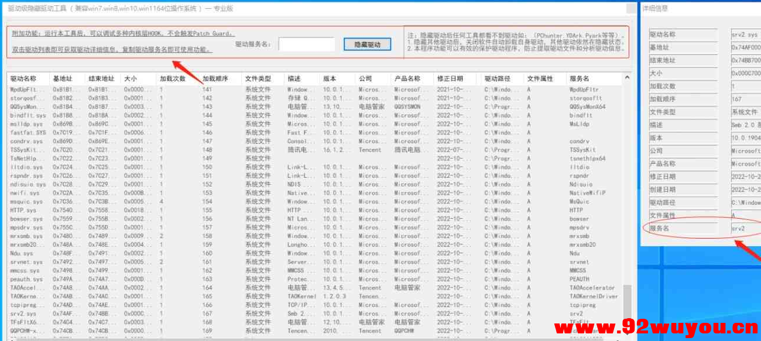This screenshot has width=761, height=341.
Task: Select the QQSysMon driver row
Action: [x=28, y=107]
